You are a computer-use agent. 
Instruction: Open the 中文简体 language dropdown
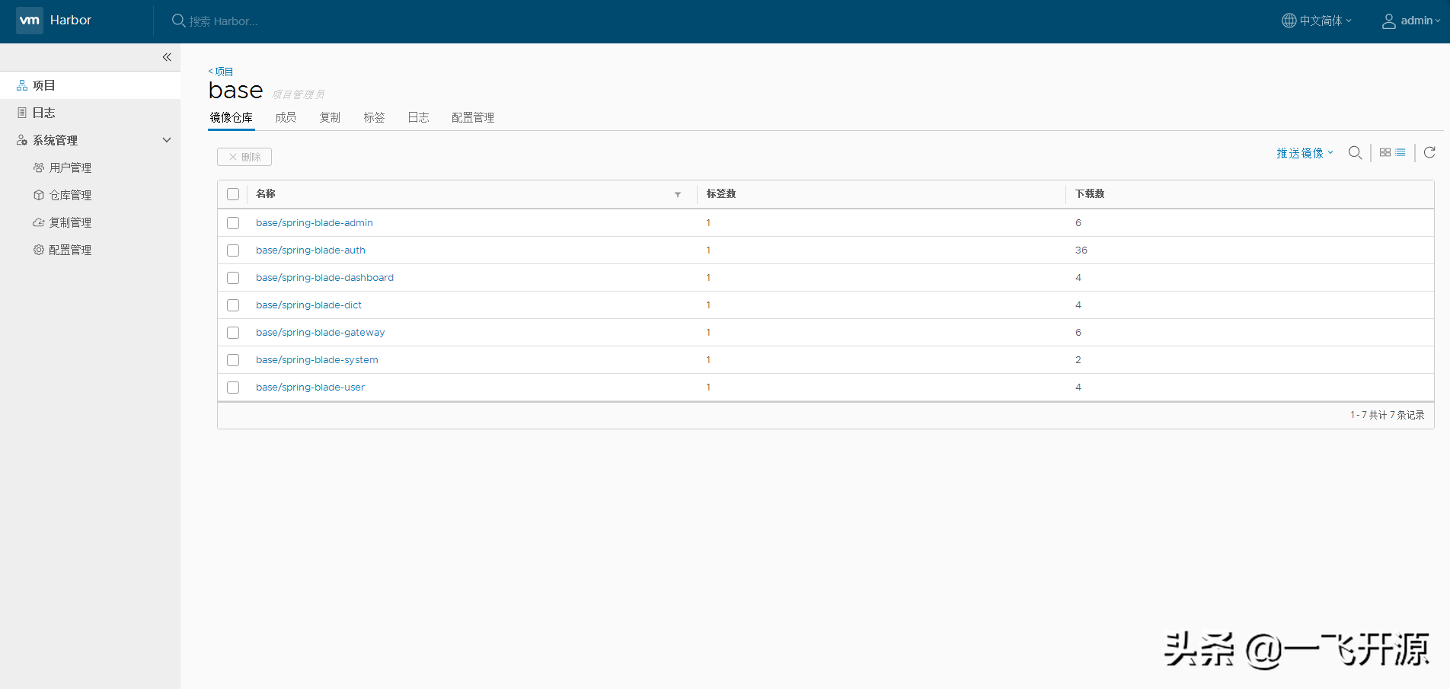[1317, 21]
